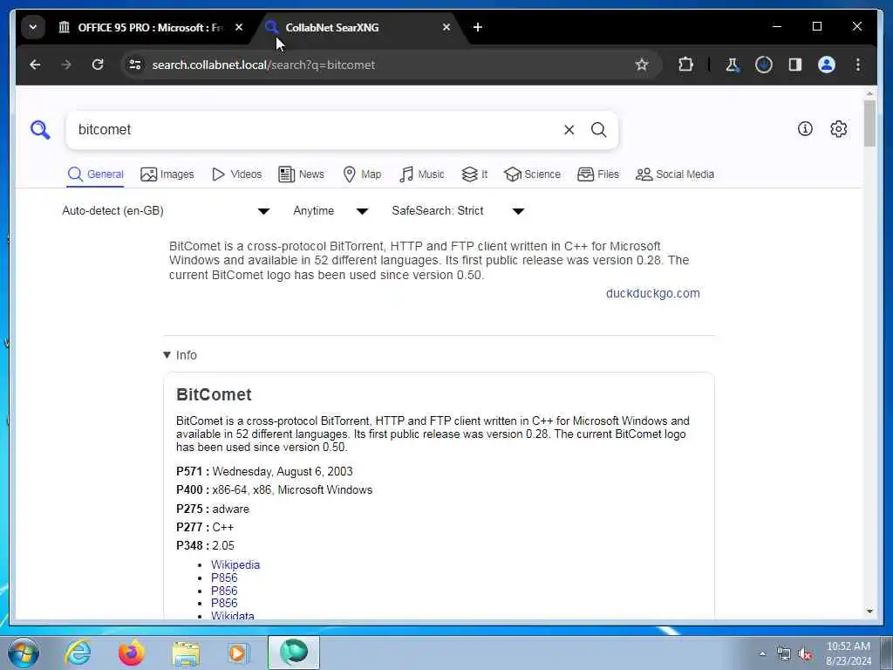Open the downloads icon in toolbar
Screen dimensions: 893x670
[764, 65]
